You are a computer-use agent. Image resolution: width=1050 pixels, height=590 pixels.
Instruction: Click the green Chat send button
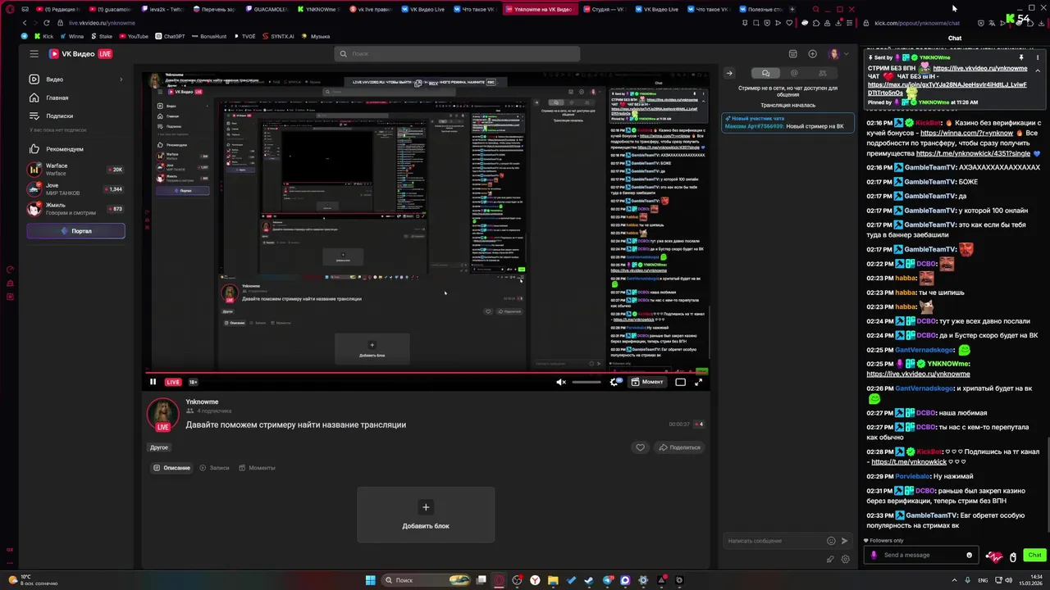click(x=1034, y=555)
